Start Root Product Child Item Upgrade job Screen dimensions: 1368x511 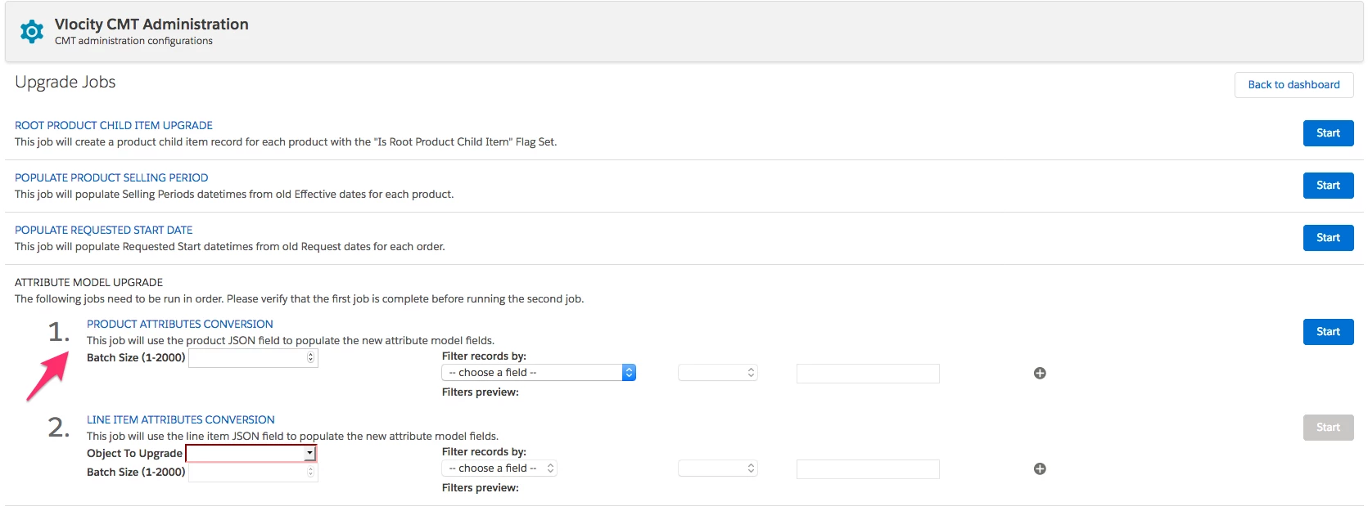click(x=1328, y=133)
